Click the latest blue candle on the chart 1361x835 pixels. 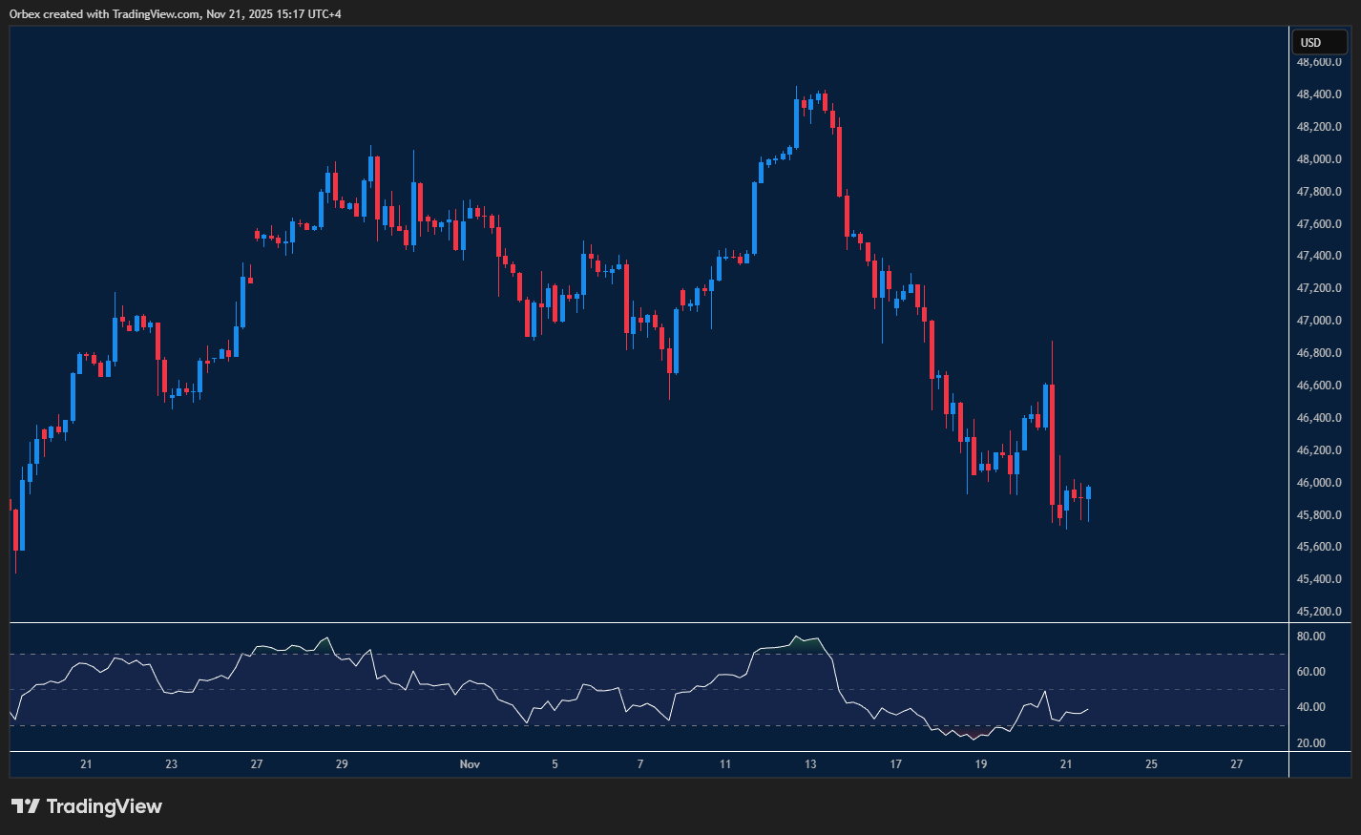[1088, 492]
